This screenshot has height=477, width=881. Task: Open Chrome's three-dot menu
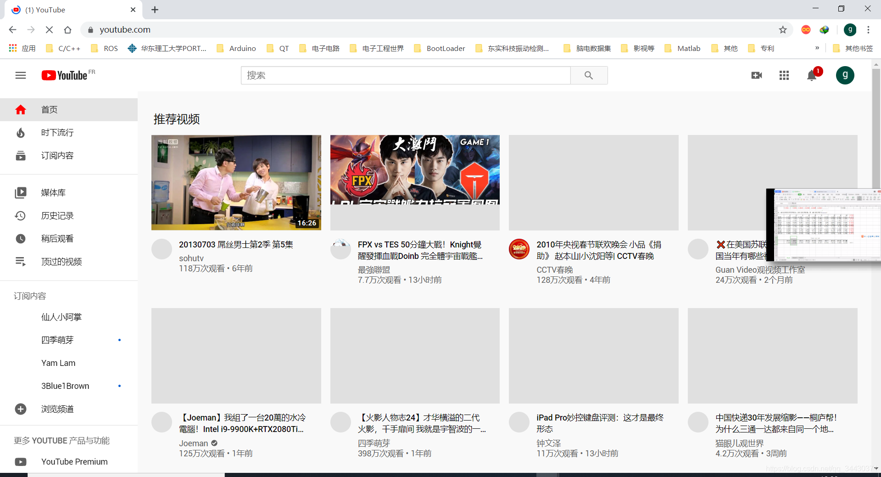(x=868, y=30)
